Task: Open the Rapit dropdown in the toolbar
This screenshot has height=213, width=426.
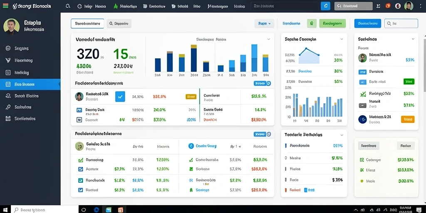Action: tap(264, 23)
